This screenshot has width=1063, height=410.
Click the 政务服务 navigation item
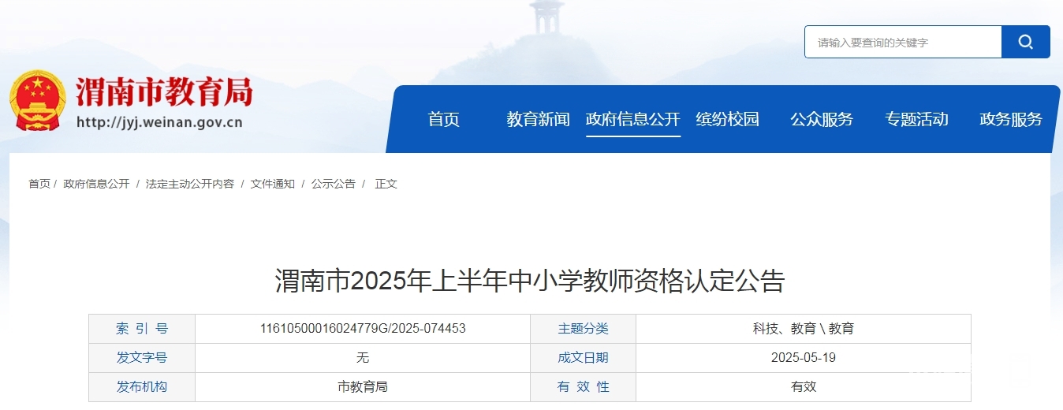point(1010,120)
